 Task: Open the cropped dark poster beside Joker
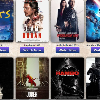tap(7, 78)
